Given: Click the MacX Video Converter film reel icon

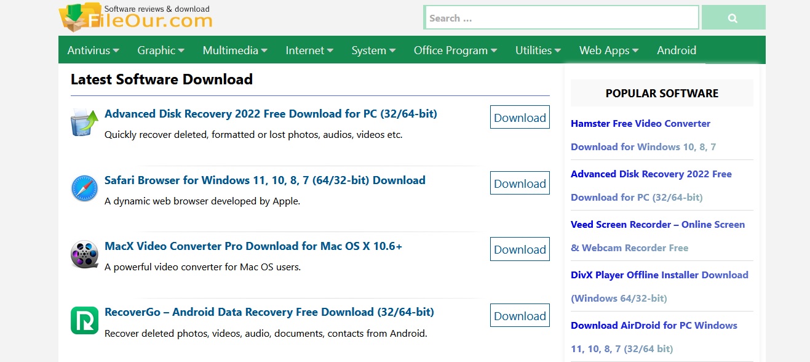Looking at the screenshot, I should click(x=84, y=255).
